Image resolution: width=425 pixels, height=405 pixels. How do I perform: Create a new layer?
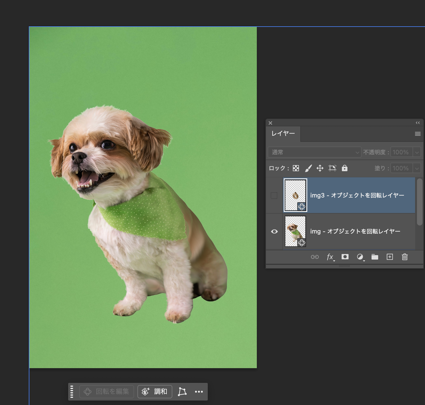pos(390,257)
